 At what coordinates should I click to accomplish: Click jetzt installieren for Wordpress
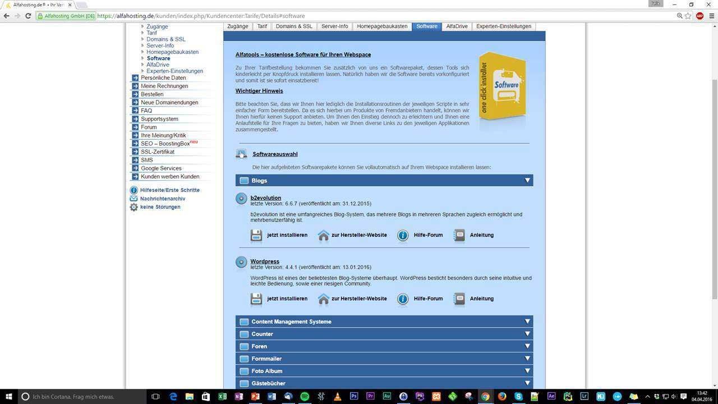(x=287, y=299)
